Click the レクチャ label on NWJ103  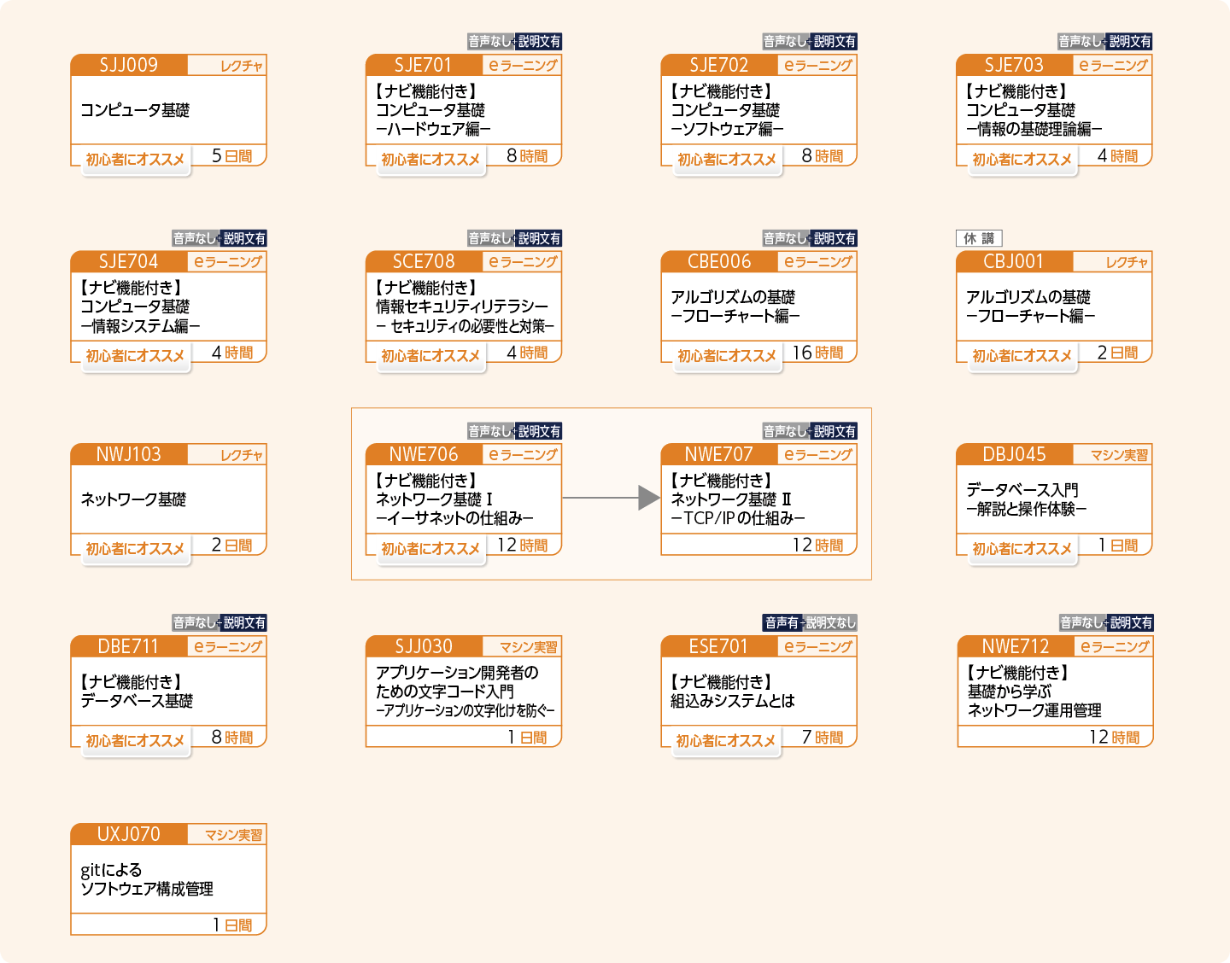(241, 455)
